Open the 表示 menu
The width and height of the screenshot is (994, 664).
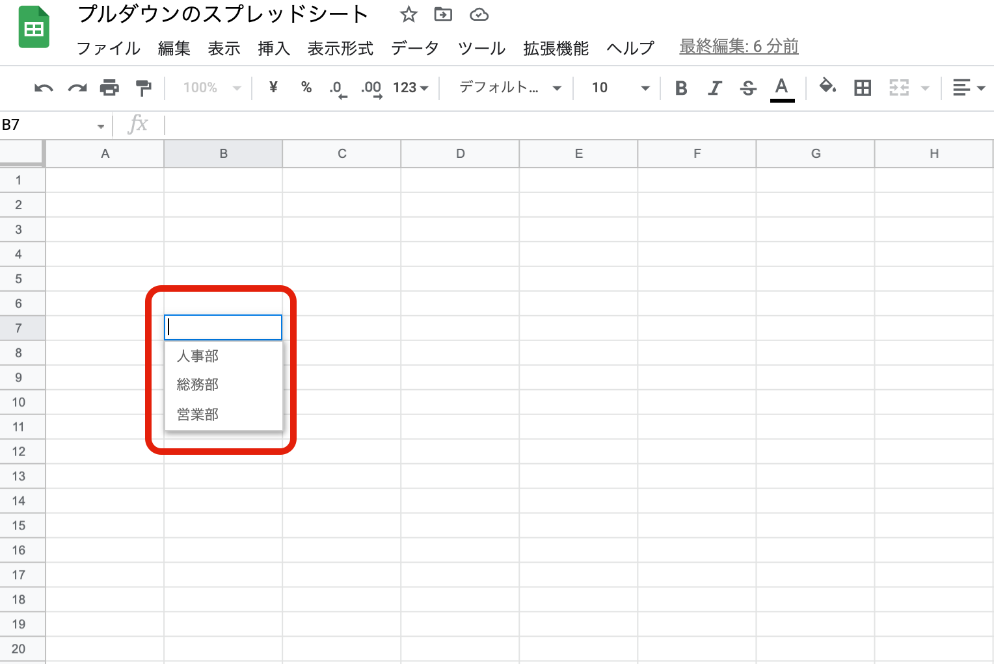tap(224, 48)
